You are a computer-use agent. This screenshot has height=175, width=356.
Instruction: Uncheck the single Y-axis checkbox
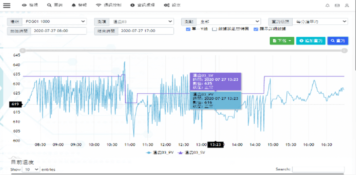(x=188, y=29)
